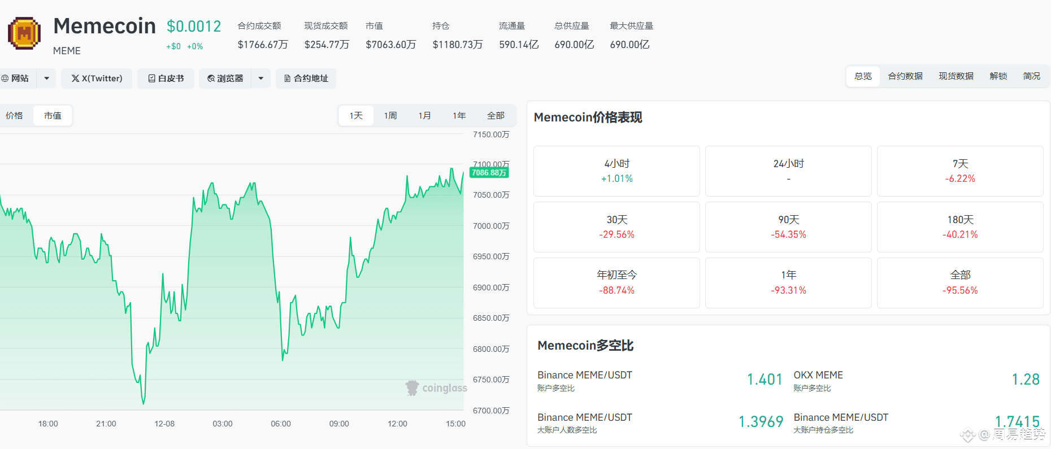Switch chart to 价格 view

(15, 116)
